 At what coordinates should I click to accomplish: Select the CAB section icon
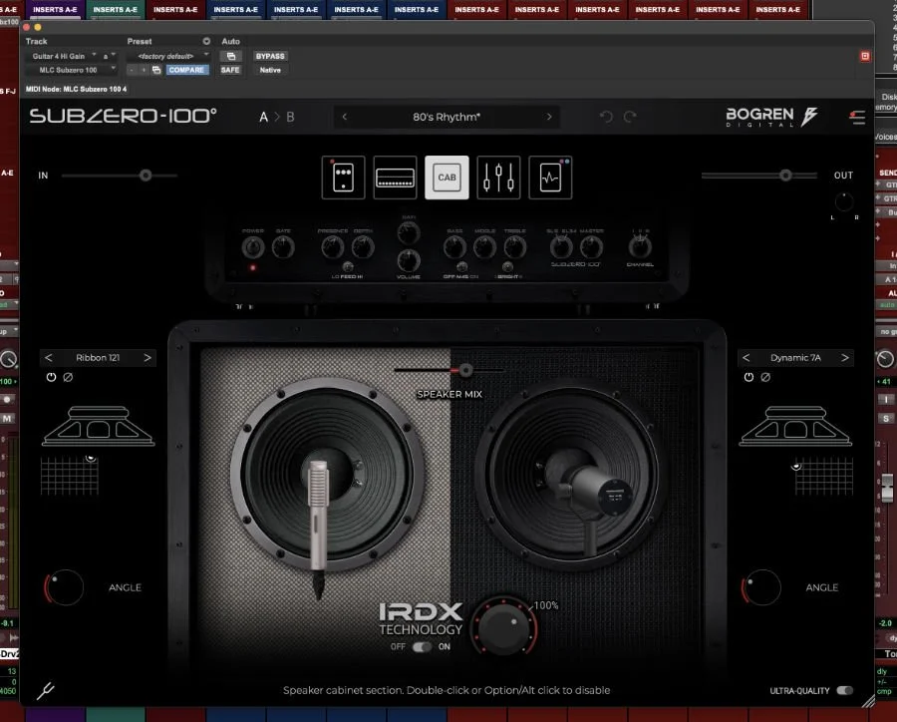[447, 177]
